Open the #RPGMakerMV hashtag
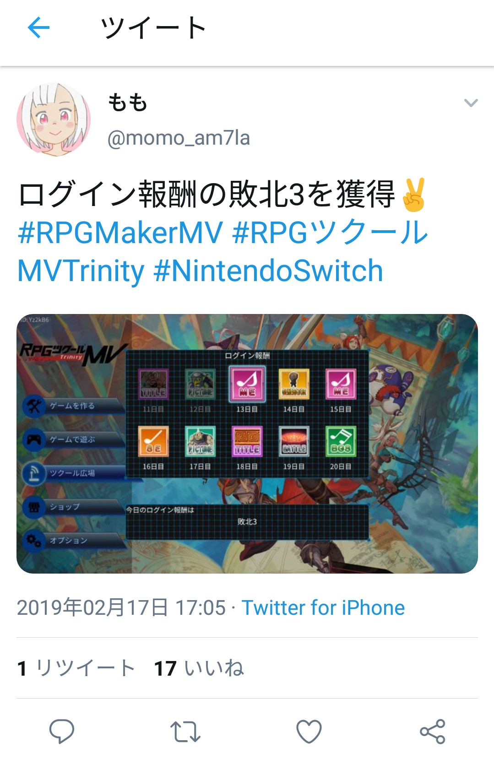Viewport: 494px width, 764px height. click(120, 232)
